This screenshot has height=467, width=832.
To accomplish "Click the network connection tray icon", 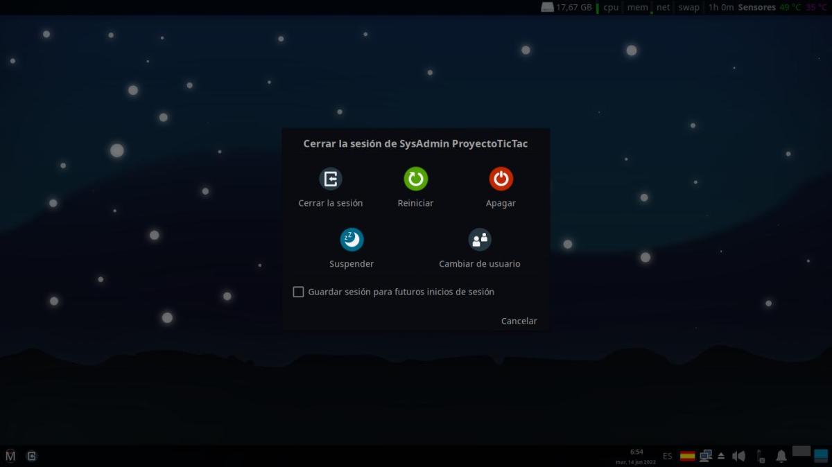I will point(706,456).
